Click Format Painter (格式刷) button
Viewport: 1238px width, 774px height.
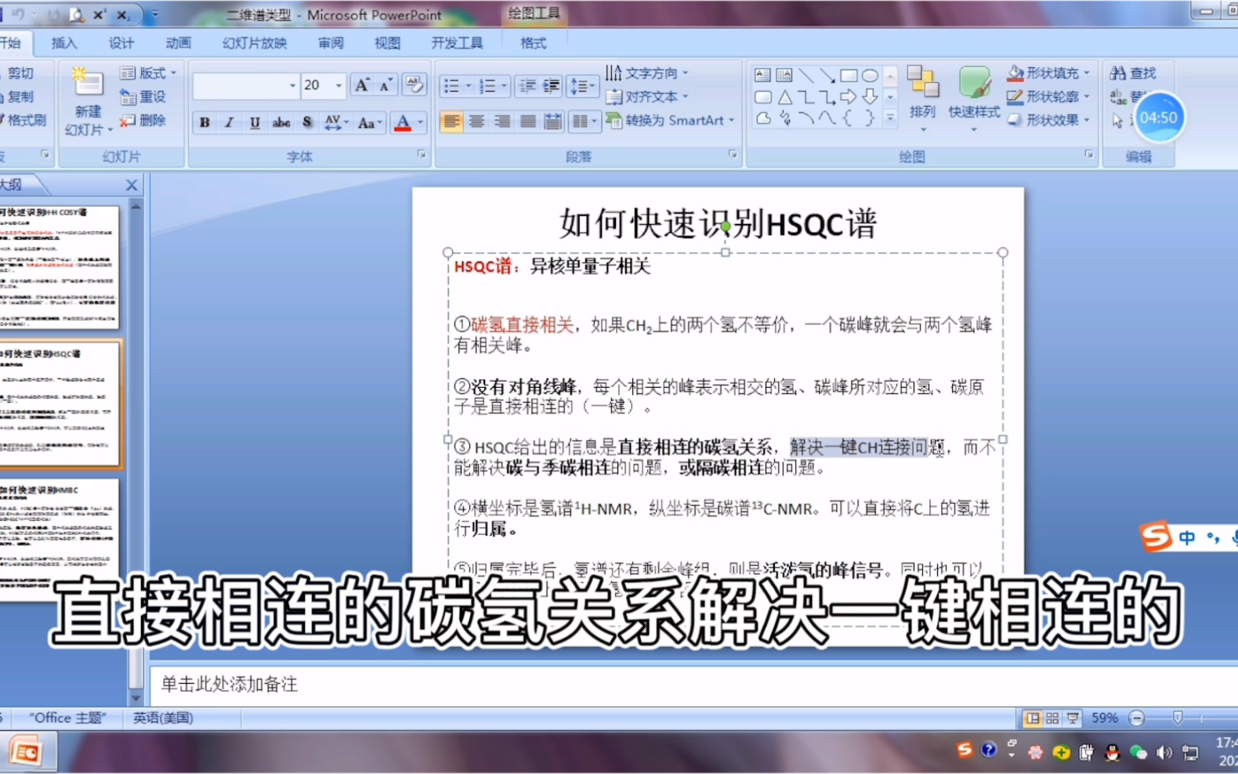(24, 120)
